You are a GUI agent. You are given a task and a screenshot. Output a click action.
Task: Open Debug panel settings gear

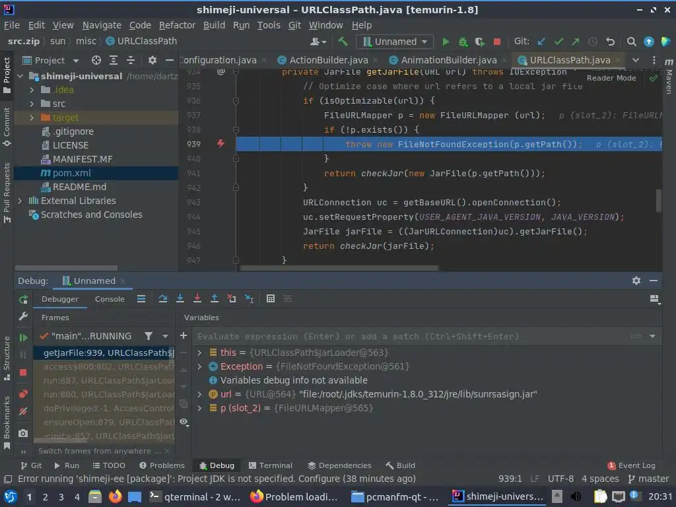point(636,281)
